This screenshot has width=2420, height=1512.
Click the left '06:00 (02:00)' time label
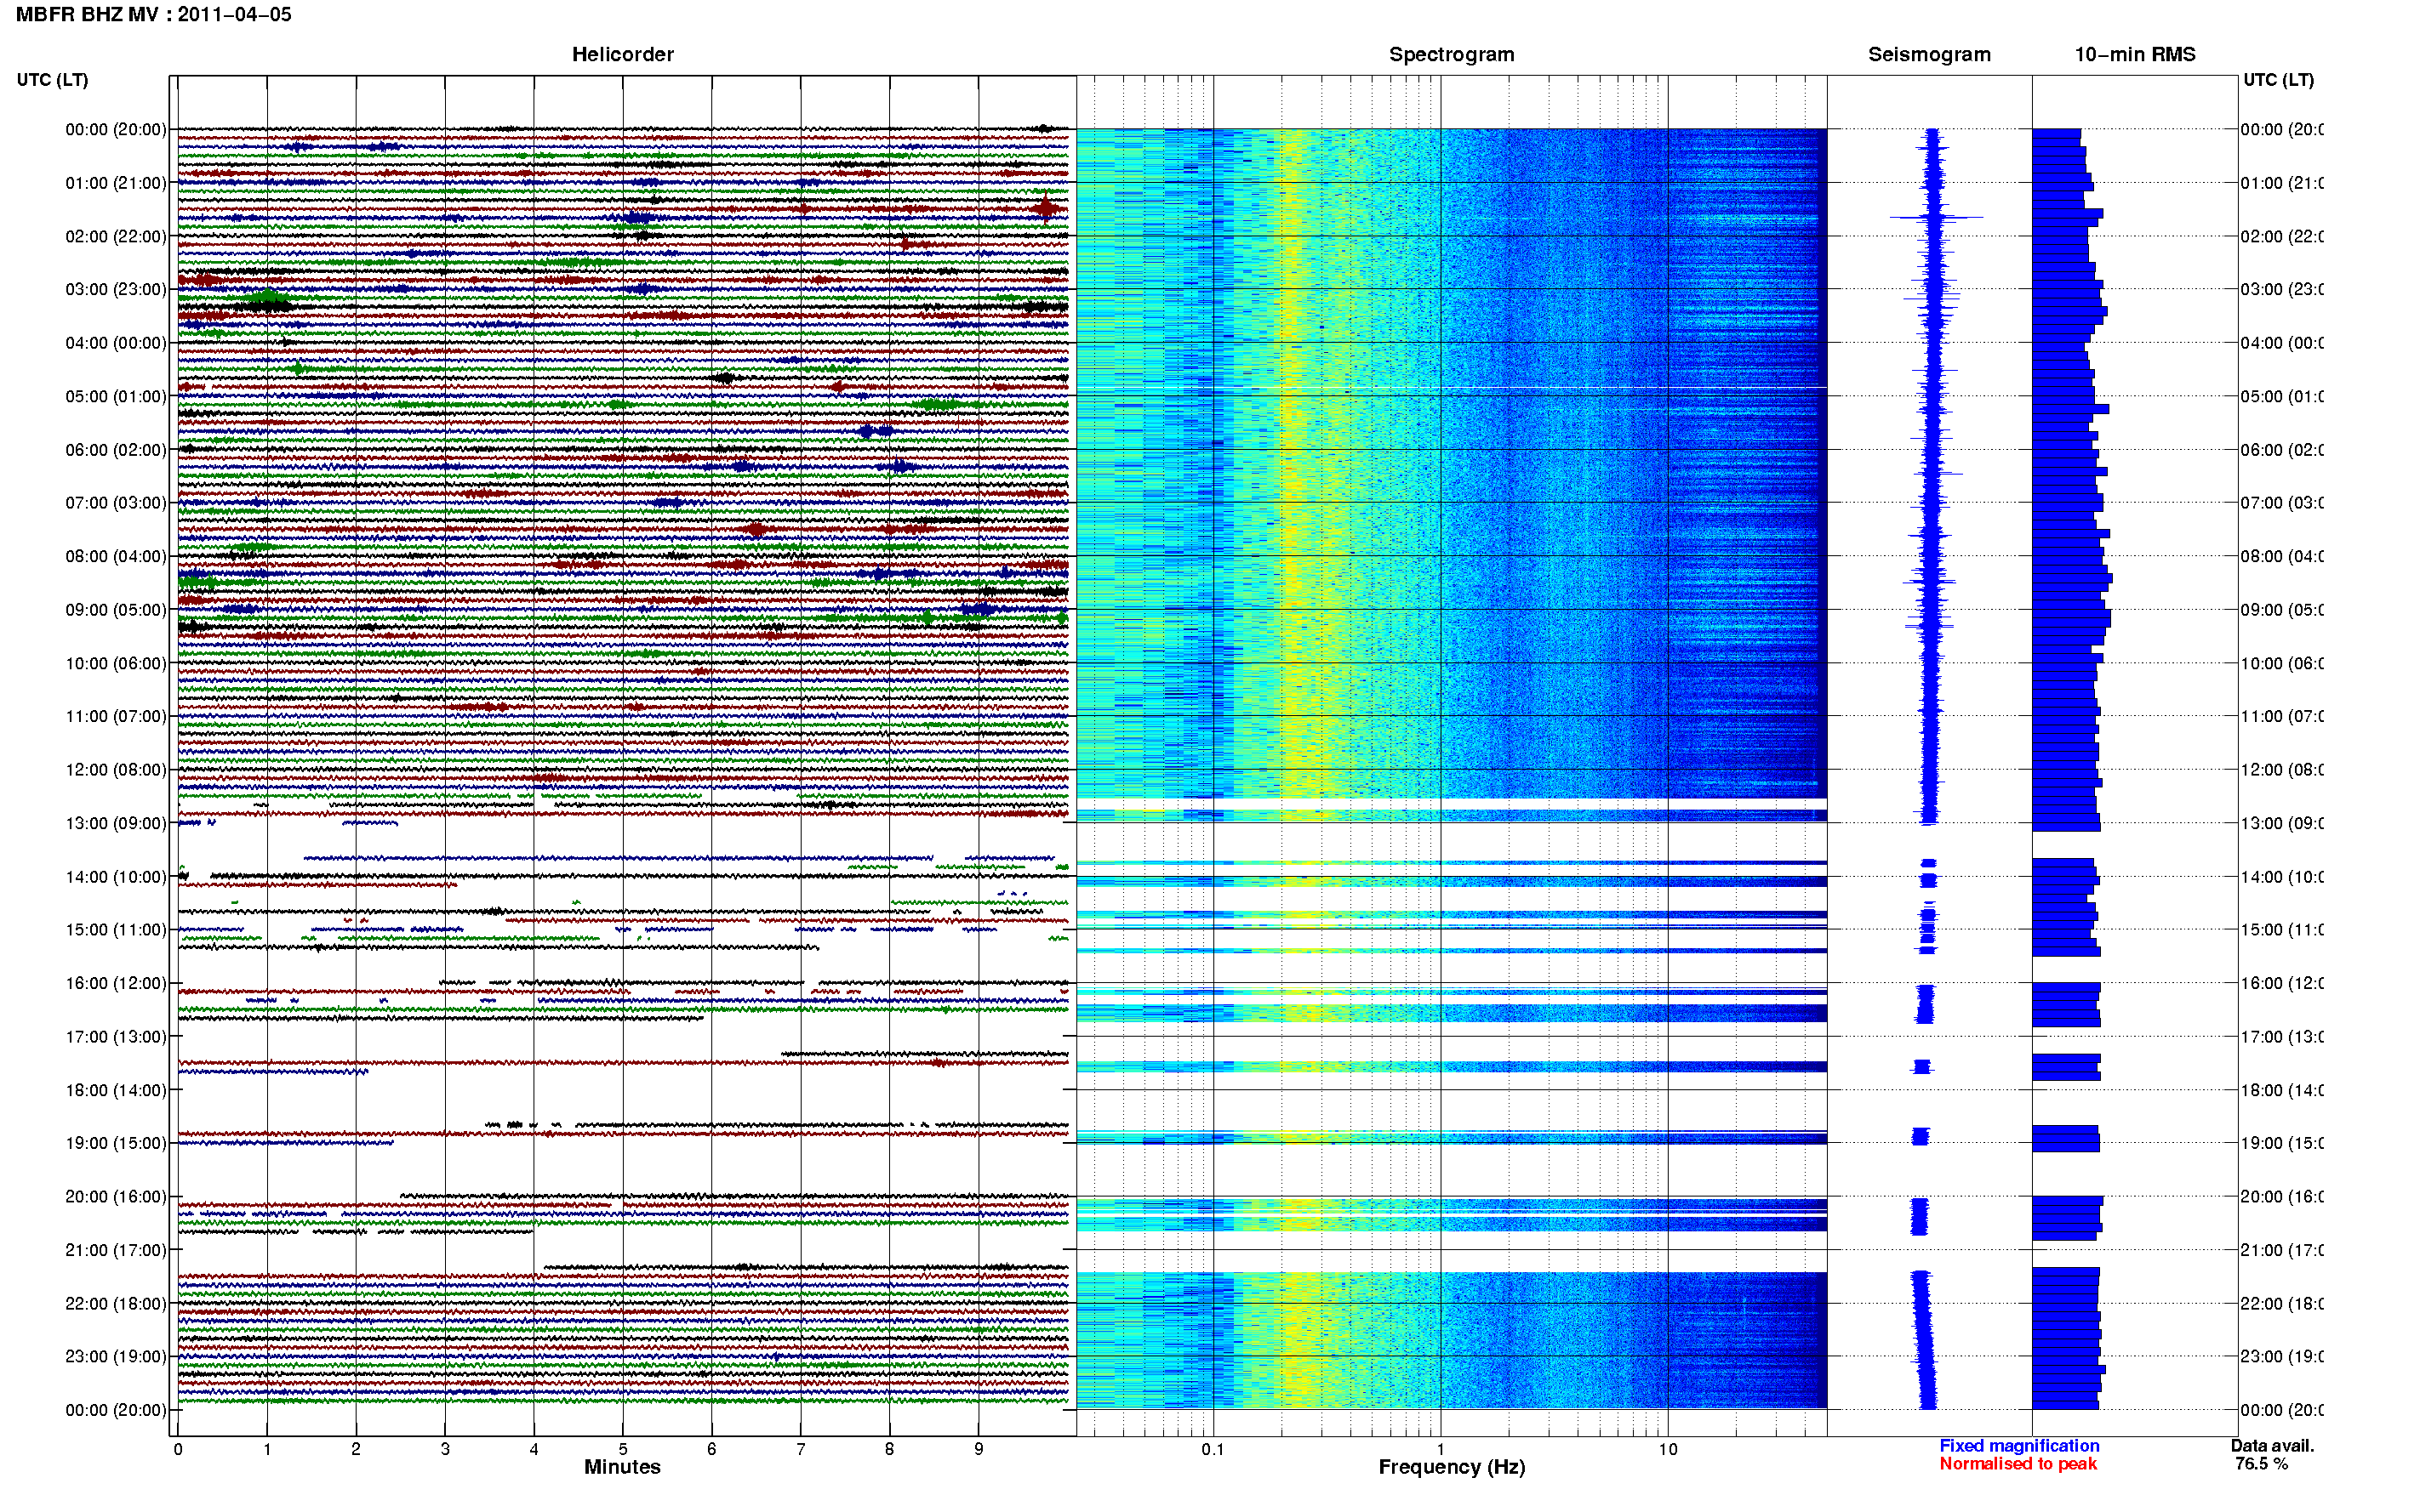116,450
